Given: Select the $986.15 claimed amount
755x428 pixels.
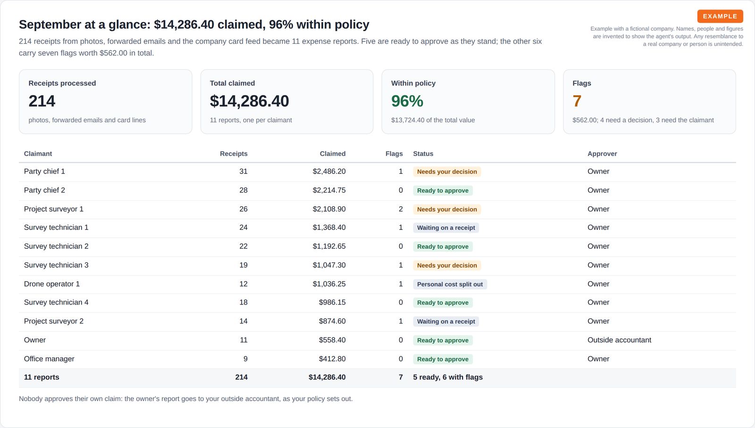Looking at the screenshot, I should click(x=332, y=303).
